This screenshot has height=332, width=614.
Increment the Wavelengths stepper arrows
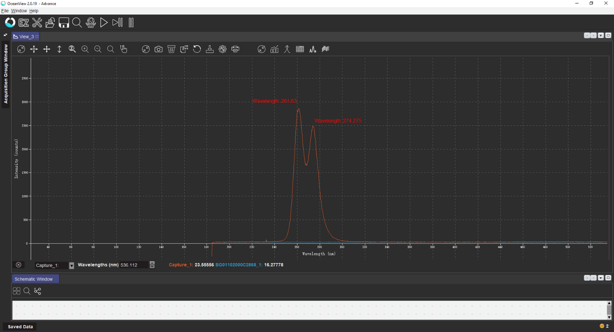pos(152,263)
